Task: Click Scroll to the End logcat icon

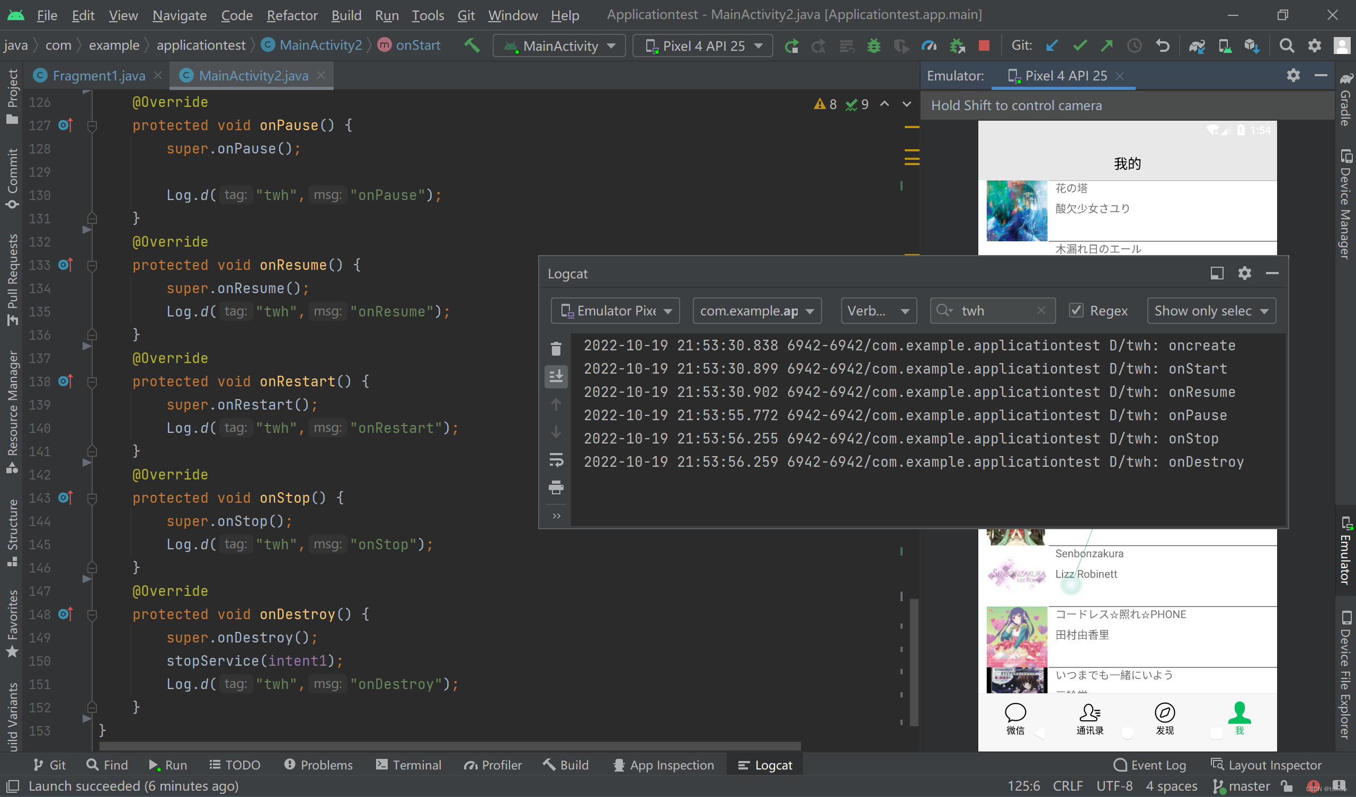Action: 556,376
